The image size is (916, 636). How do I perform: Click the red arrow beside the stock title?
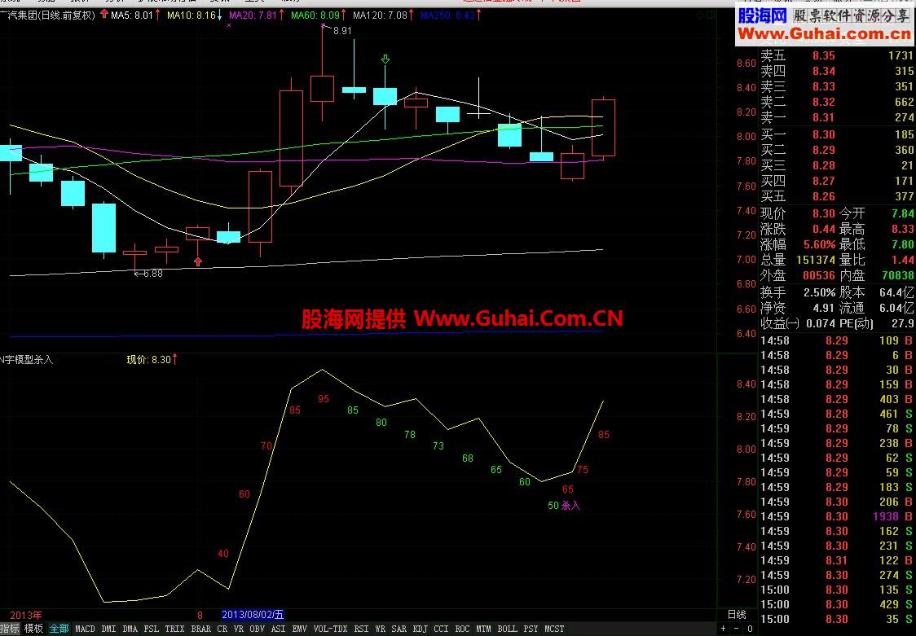(x=104, y=14)
